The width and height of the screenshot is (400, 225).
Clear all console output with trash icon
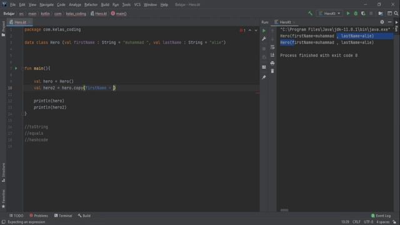[272, 71]
